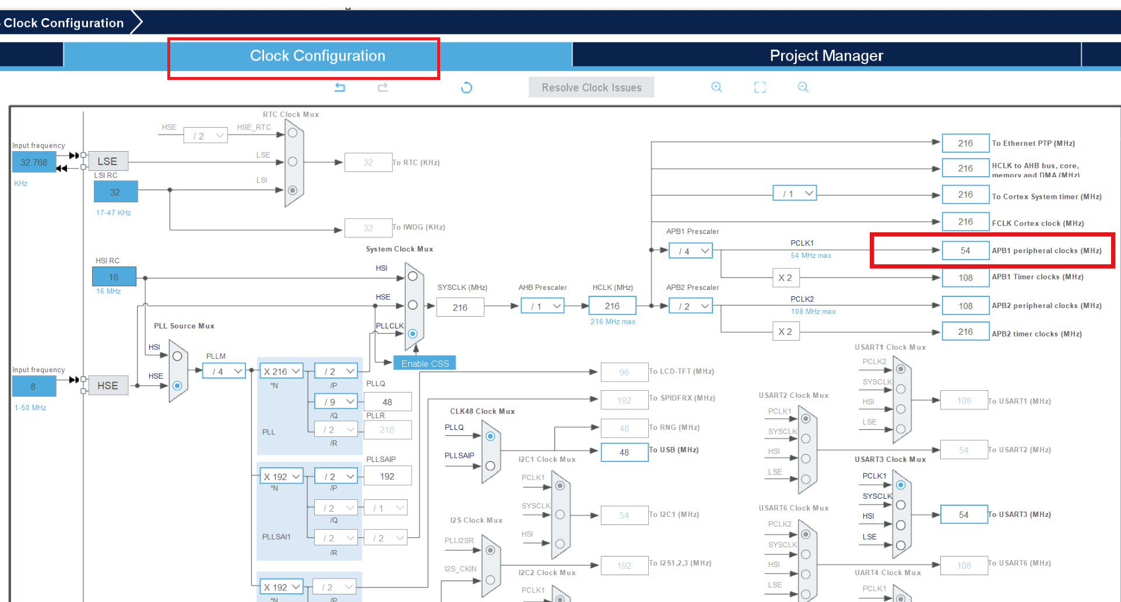Click the Enable CSS button

[x=424, y=363]
